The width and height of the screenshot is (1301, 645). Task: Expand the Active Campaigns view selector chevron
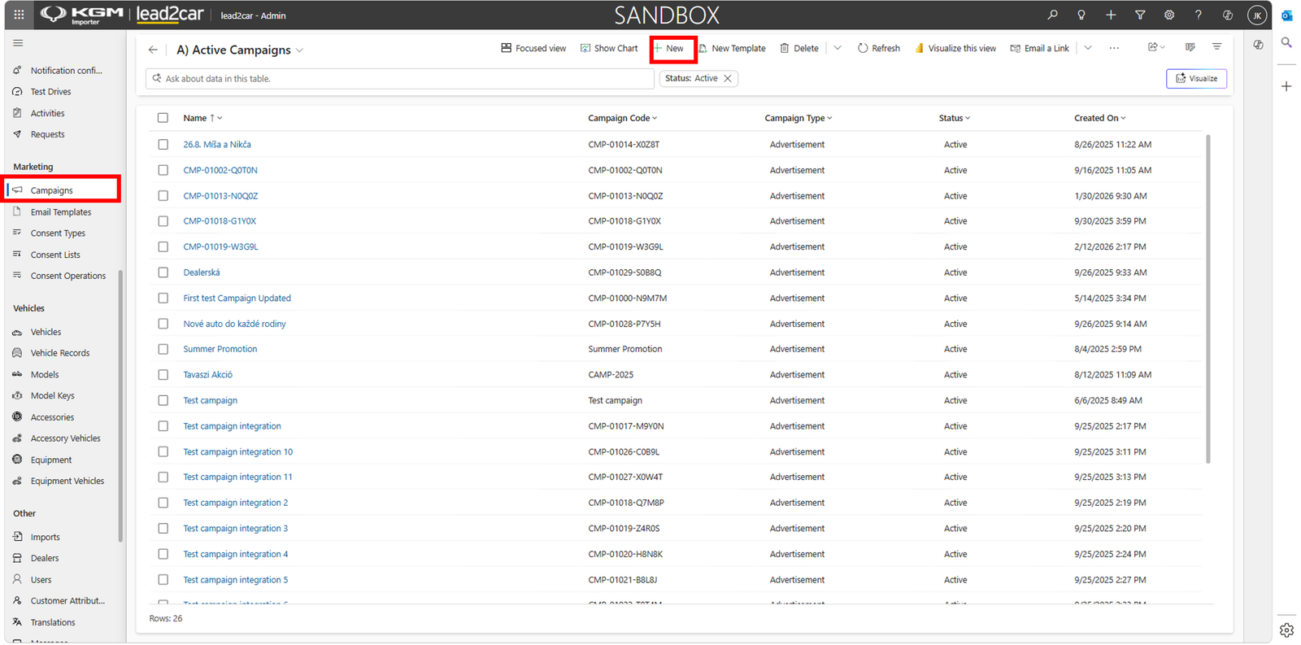pos(300,50)
